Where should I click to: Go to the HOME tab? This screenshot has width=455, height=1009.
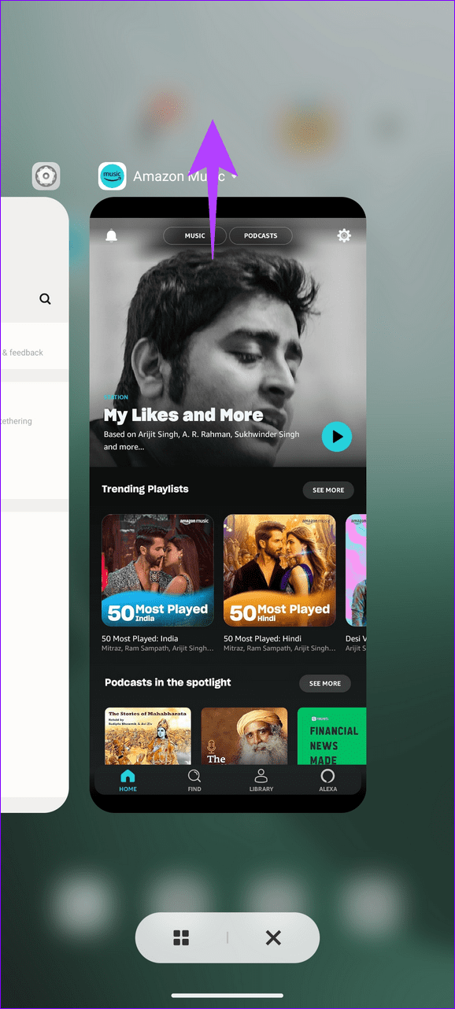point(128,782)
